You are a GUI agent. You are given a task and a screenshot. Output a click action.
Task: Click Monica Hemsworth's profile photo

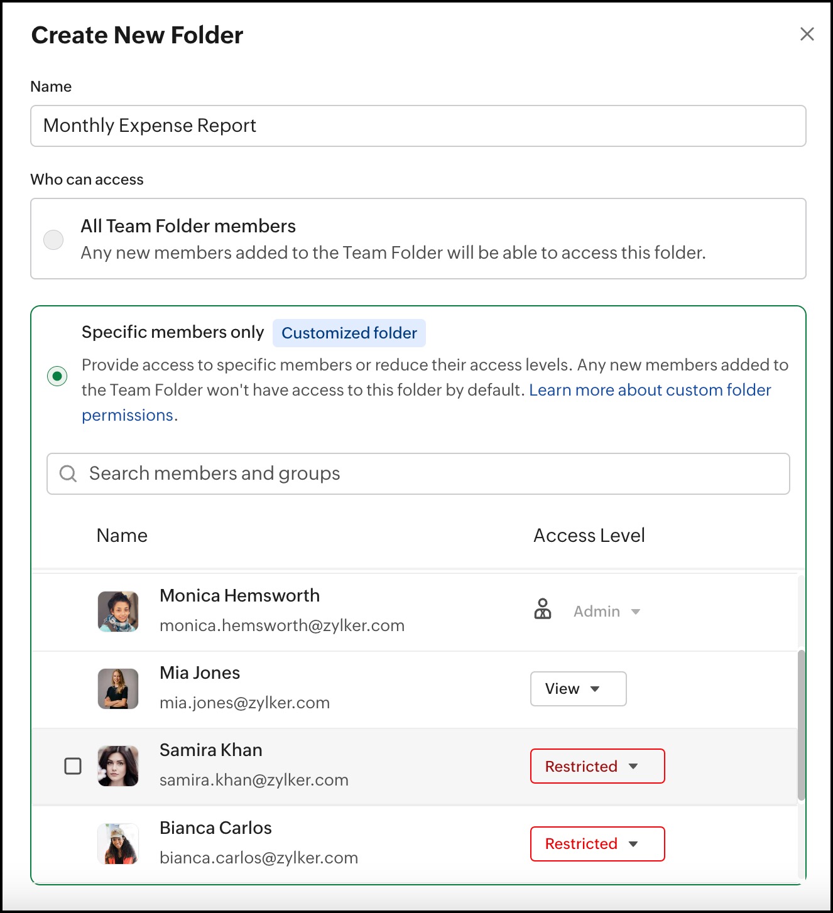(x=118, y=611)
